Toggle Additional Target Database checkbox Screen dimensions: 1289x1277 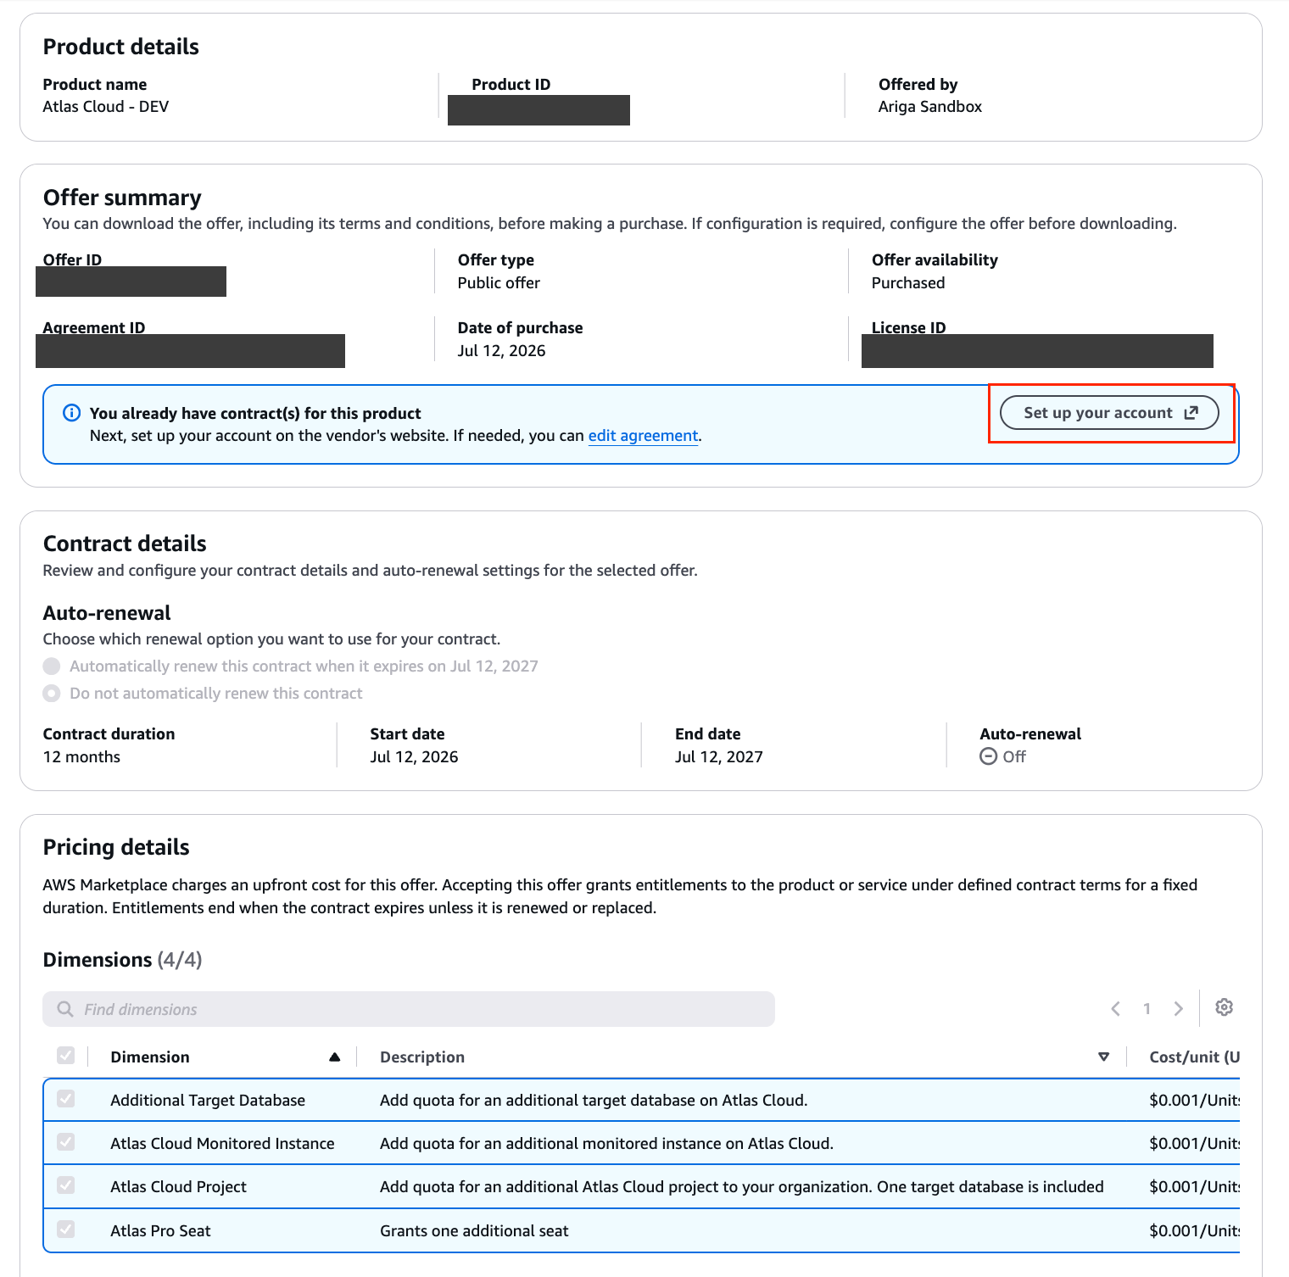pyautogui.click(x=65, y=1099)
